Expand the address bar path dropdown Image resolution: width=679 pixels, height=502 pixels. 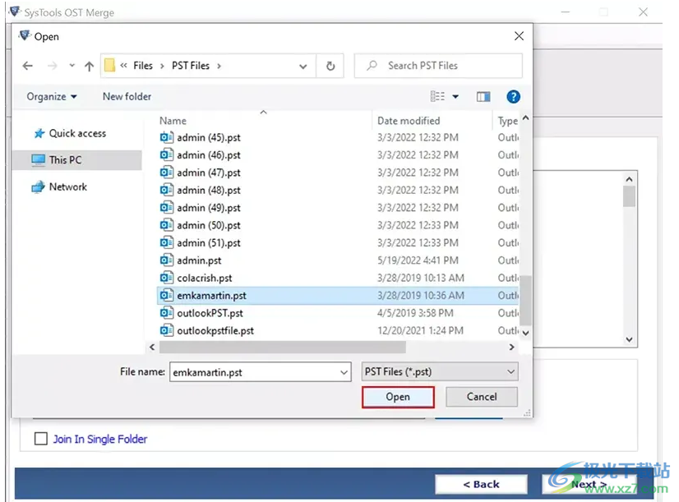303,67
